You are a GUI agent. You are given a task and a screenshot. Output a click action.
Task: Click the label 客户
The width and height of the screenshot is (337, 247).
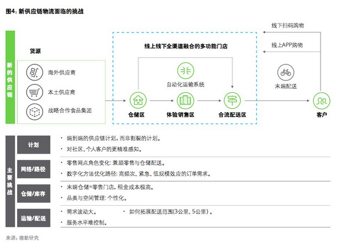coord(322,115)
